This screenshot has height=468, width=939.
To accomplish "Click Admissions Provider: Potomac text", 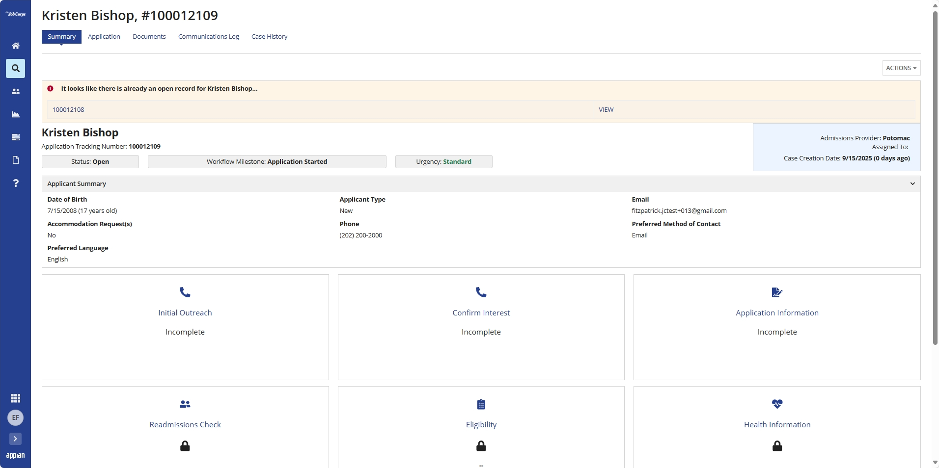I will [x=865, y=138].
